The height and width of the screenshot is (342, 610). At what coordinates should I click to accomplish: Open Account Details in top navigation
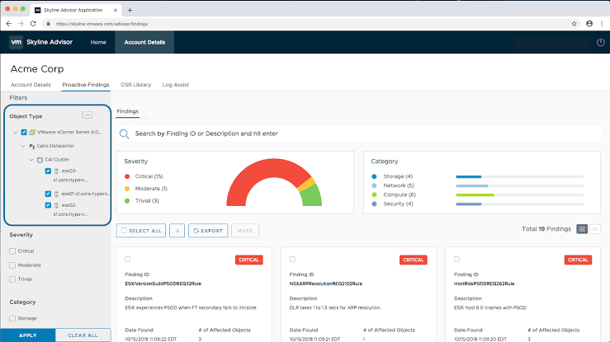(x=144, y=42)
